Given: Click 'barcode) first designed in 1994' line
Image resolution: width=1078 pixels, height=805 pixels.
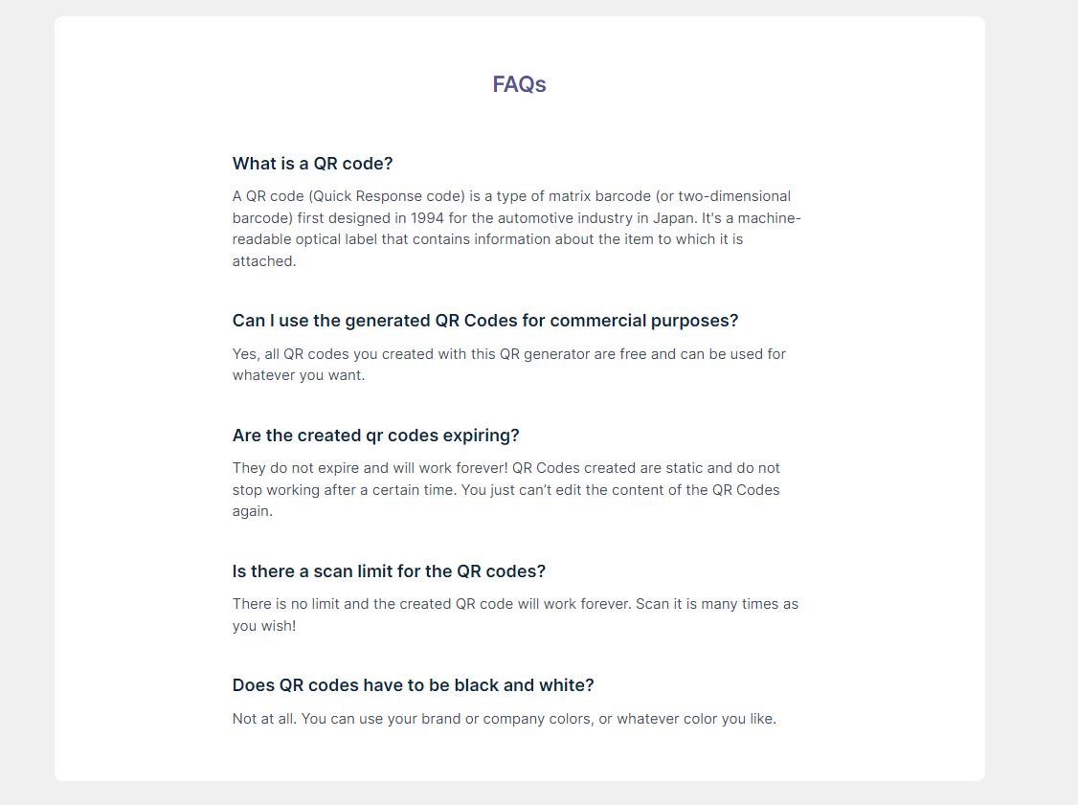Looking at the screenshot, I should [516, 218].
